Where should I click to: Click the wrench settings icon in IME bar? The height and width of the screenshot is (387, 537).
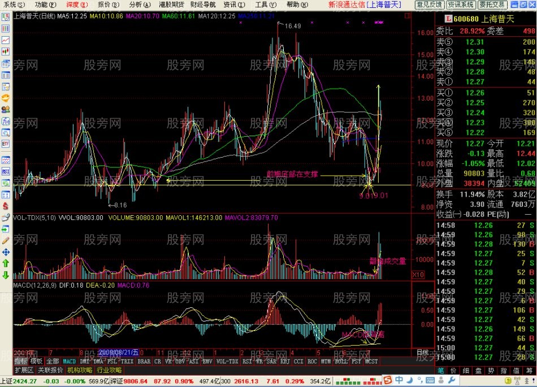452,380
